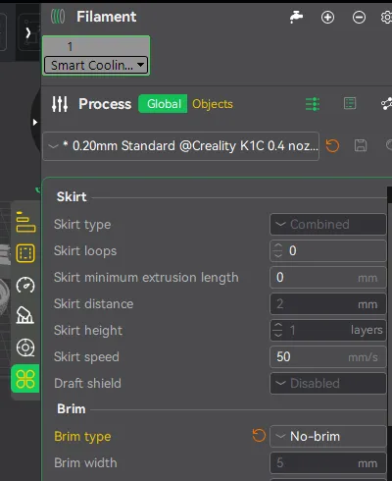Screen dimensions: 392x481
Task: Remove a filament with minus icon
Action: click(359, 17)
